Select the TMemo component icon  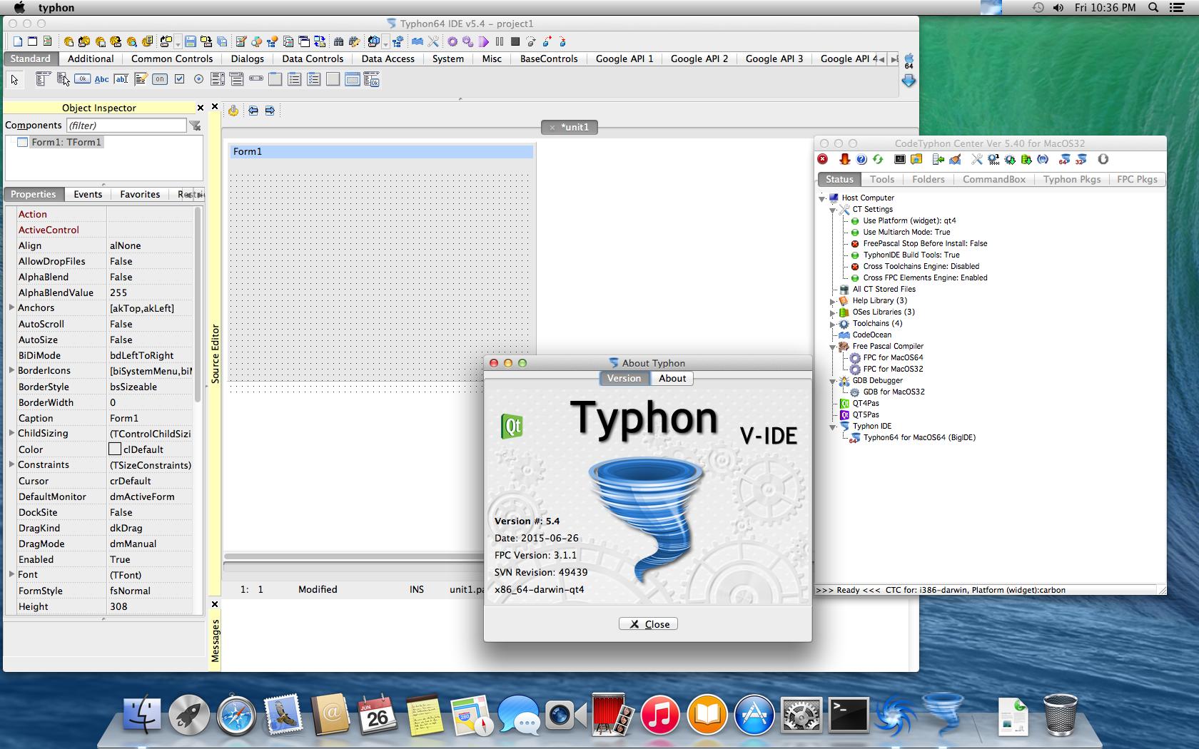pos(141,79)
